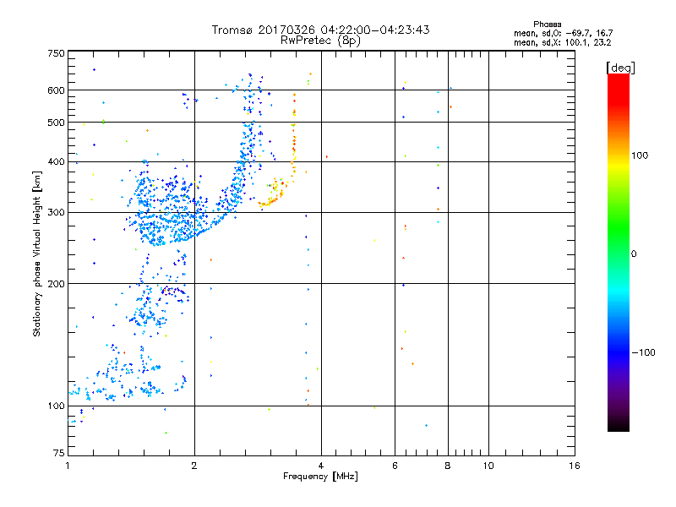This screenshot has width=676, height=507.
Task: Click the plot title 'Tromsø 20170326 04:22:00-04:23:43'
Action: [320, 30]
